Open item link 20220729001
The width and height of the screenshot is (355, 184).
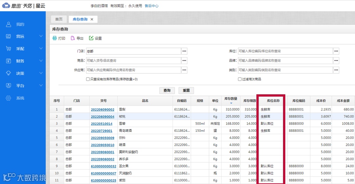pos(102,131)
